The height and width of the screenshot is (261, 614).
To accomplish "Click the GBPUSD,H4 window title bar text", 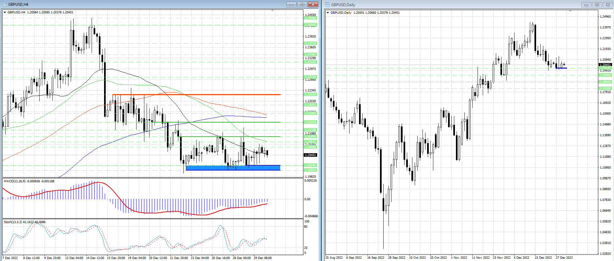I will (18, 5).
